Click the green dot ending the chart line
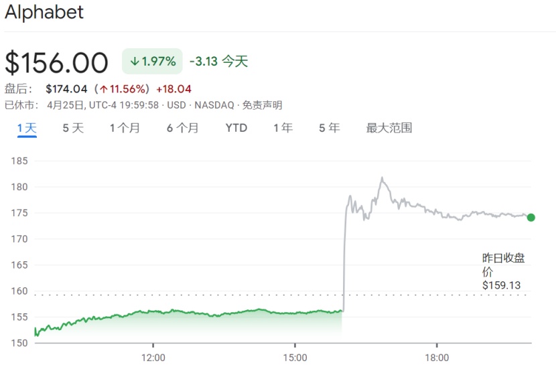Image resolution: width=556 pixels, height=373 pixels. 531,217
